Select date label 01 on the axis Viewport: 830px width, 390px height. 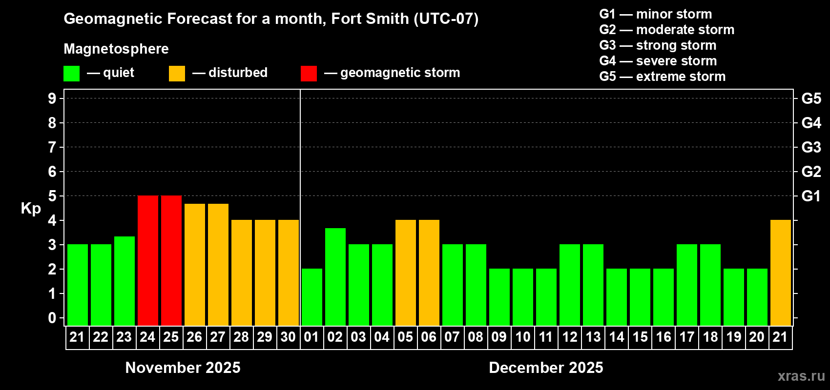[x=311, y=337]
